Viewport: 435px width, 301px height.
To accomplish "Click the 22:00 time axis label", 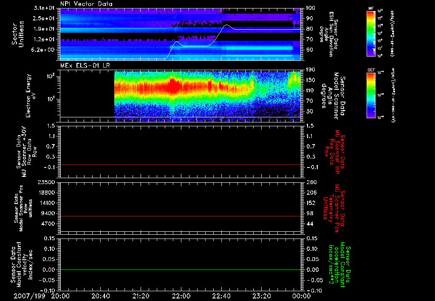I will click(x=181, y=296).
